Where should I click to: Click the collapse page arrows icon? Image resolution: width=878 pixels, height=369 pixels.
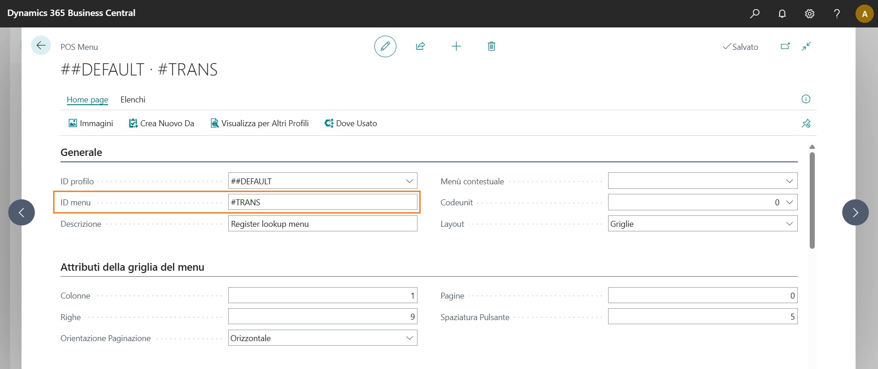coord(806,46)
